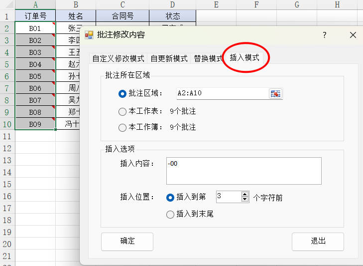Open the 自更新模式 tab
Screen dimensions: 363x266
(169, 58)
